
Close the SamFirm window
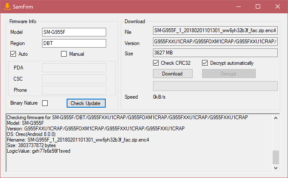[278, 6]
